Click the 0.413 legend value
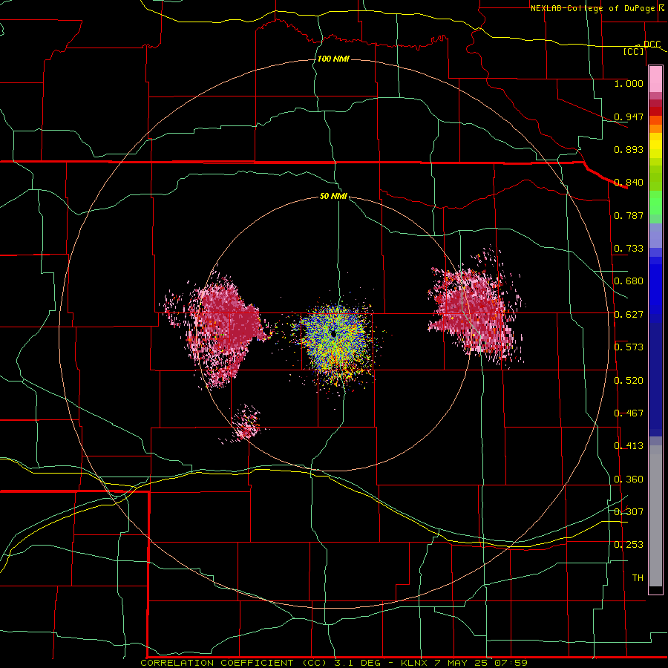This screenshot has width=668, height=668. [629, 446]
